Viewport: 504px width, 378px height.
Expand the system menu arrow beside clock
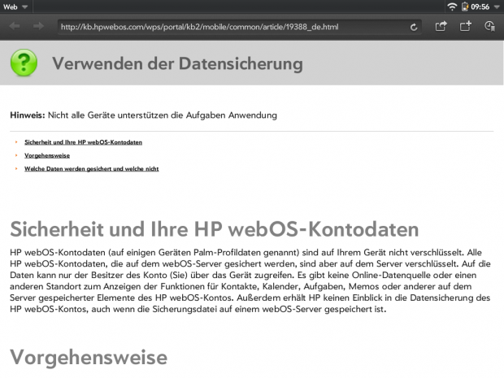pos(497,7)
